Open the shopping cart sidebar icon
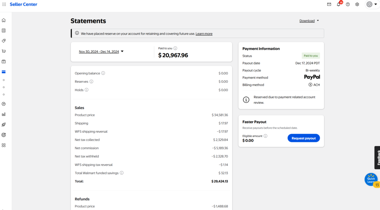This screenshot has height=210, width=380. pyautogui.click(x=4, y=51)
